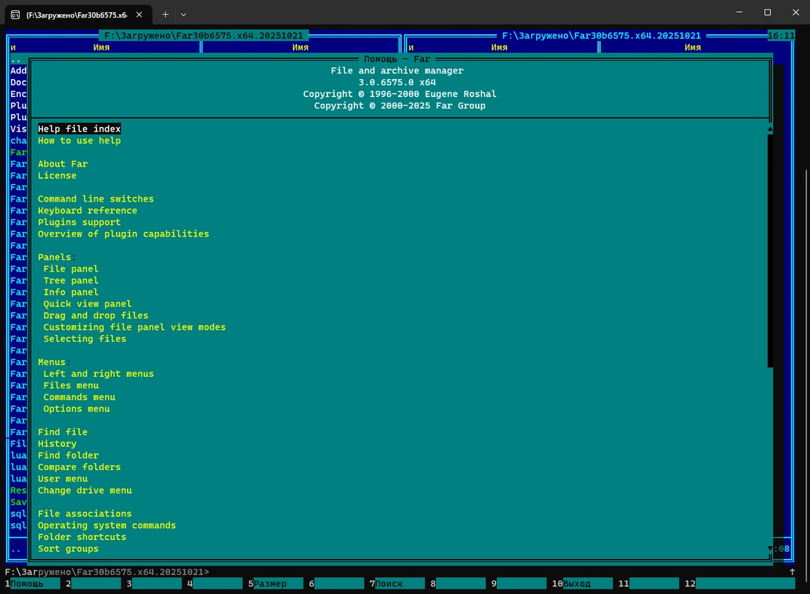Screen dimensions: 810x594
Task: Open Command line switches topic
Action: (96, 199)
